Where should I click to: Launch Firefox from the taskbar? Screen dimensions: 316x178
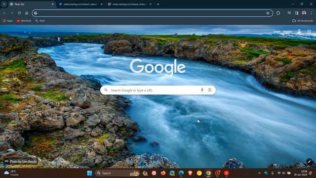pos(163,173)
